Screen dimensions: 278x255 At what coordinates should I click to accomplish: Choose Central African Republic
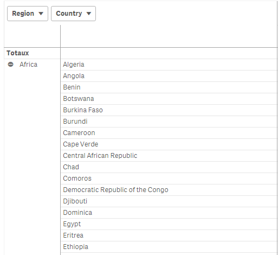point(100,156)
